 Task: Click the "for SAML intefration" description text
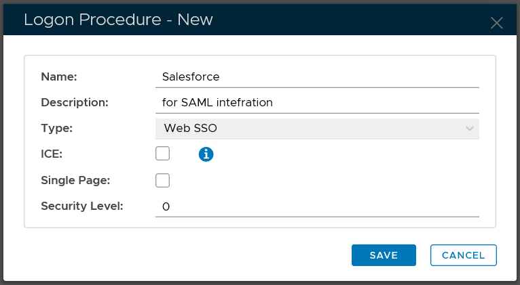217,103
